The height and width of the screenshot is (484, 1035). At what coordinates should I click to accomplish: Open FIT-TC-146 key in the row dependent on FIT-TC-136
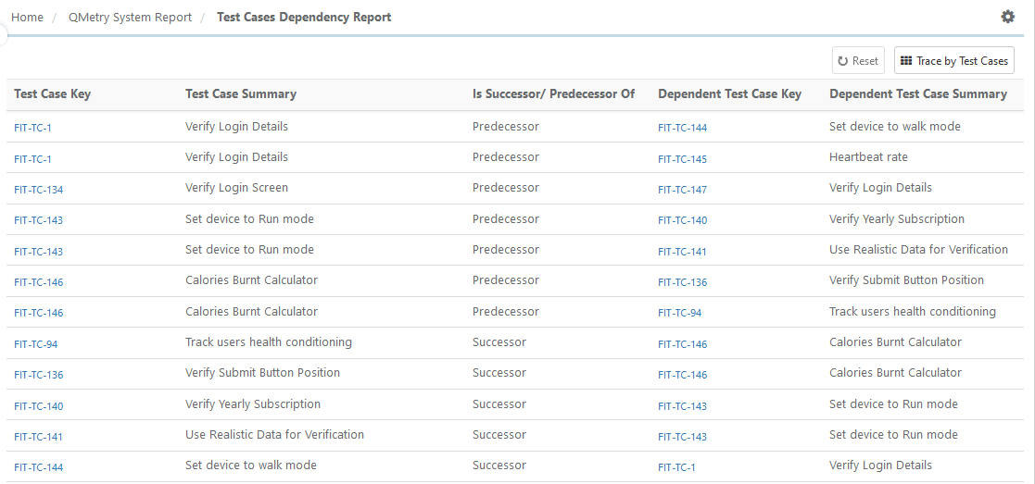click(38, 282)
